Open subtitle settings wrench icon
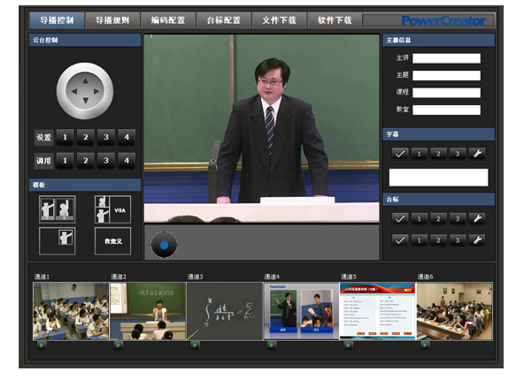The height and width of the screenshot is (379, 532). coord(476,154)
